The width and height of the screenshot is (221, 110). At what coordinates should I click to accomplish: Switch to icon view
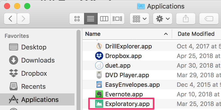(77, 19)
